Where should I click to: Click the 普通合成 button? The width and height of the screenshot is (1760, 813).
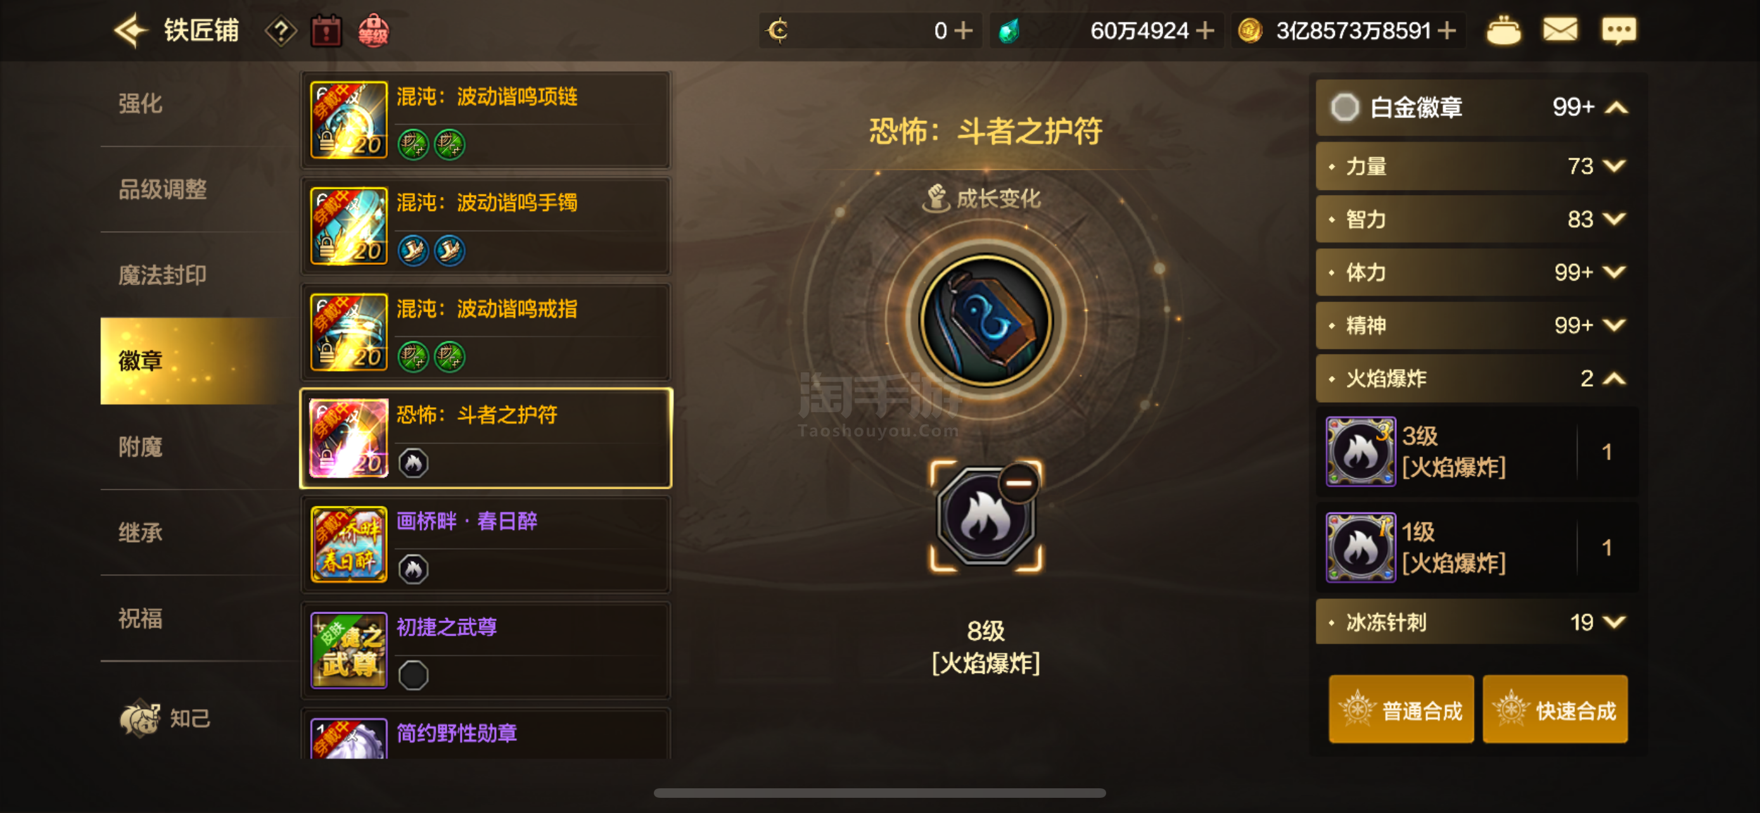point(1401,710)
